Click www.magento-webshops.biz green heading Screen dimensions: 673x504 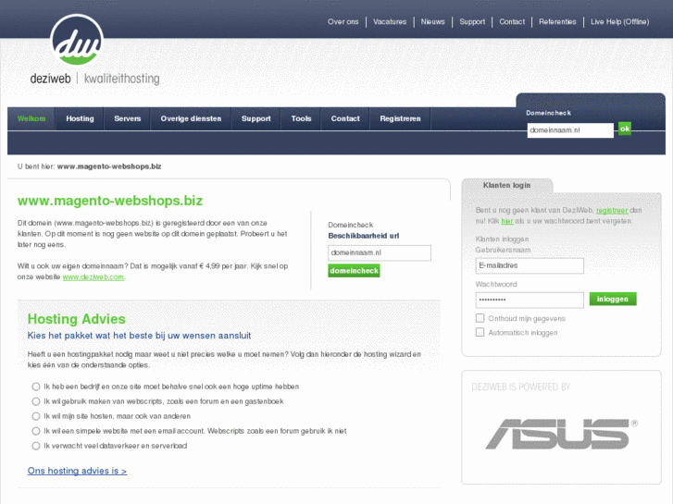click(x=110, y=201)
